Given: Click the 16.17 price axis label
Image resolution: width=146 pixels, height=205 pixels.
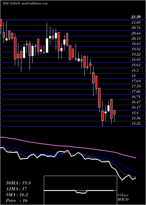Looking at the screenshot, I should point(136,107).
